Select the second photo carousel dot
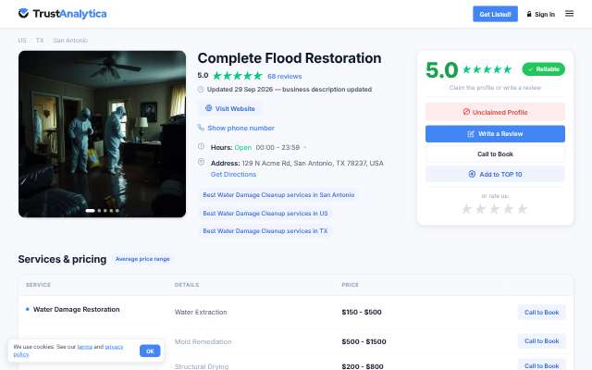The image size is (592, 370). click(99, 211)
